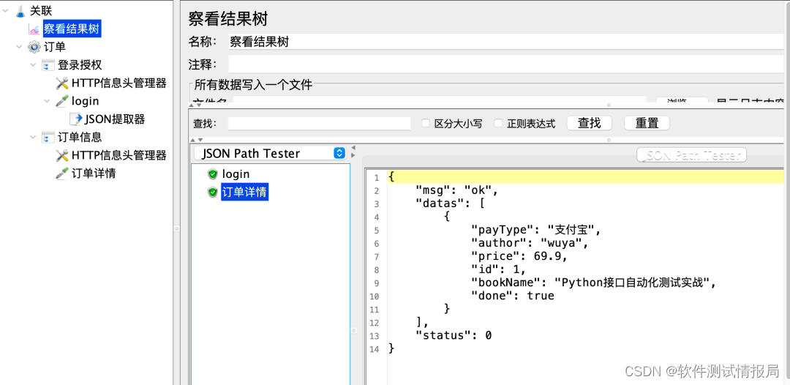Click the login sampler pipette icon

(x=62, y=101)
